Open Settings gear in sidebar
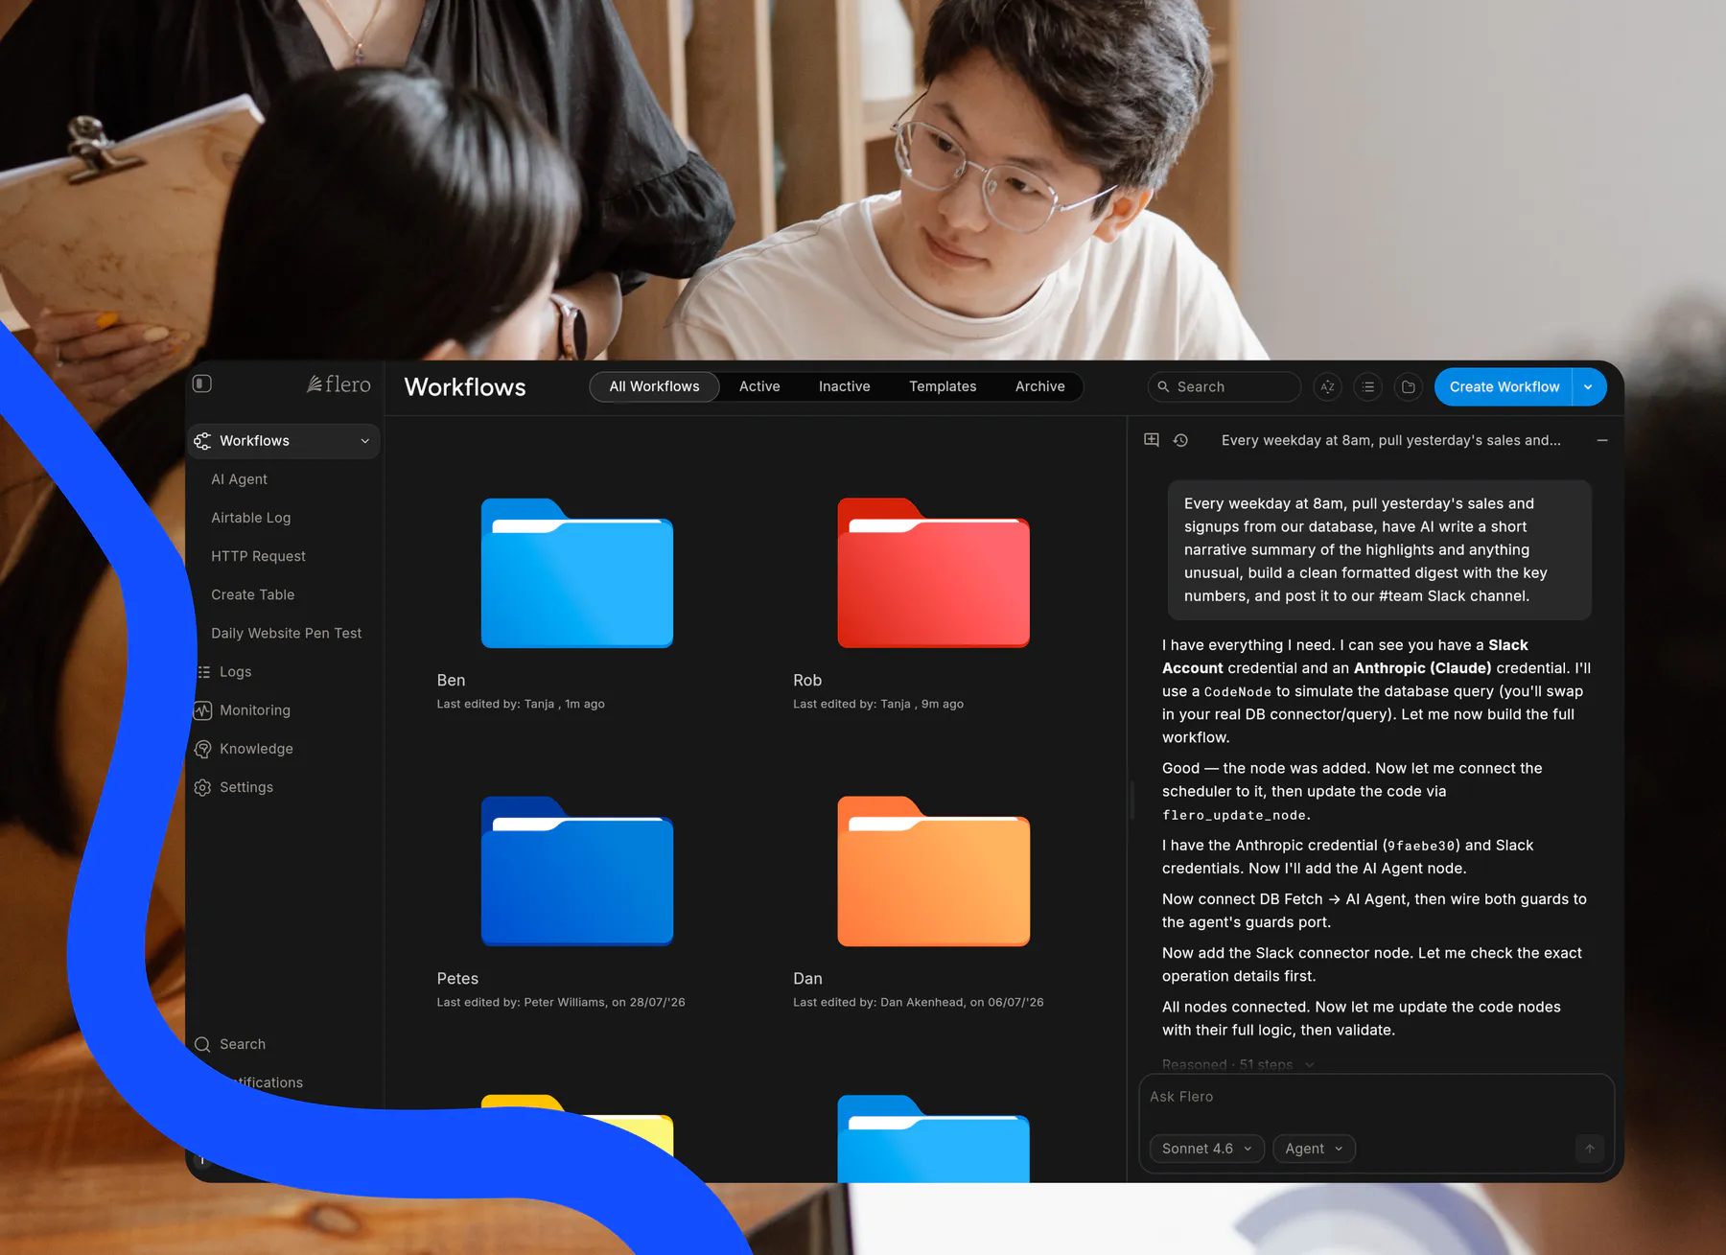The height and width of the screenshot is (1255, 1726). [202, 787]
